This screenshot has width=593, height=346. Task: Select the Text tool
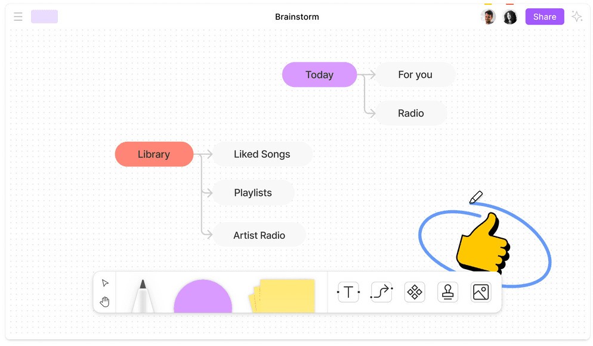[348, 292]
